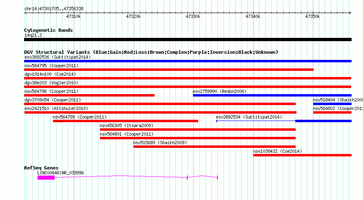Open dgv1914n100 (Coe2014) variant label

[50, 74]
